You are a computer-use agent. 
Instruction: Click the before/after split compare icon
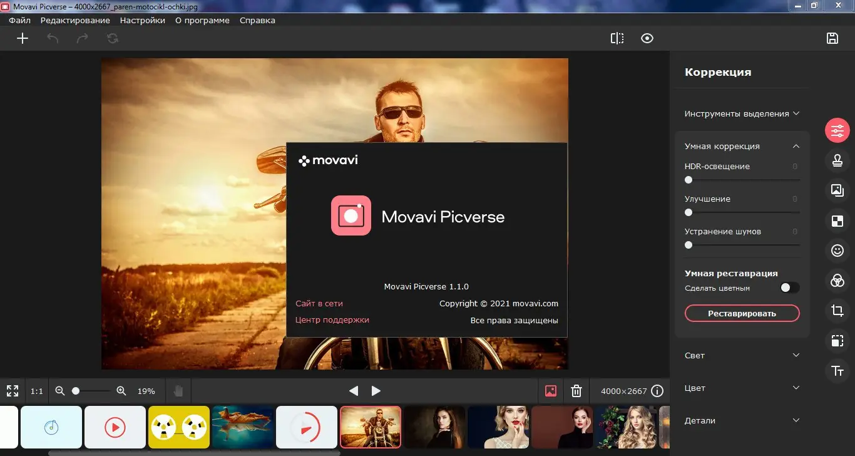coord(617,38)
